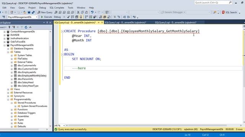Switch to the SQLQuery1.sql tab

125,22
